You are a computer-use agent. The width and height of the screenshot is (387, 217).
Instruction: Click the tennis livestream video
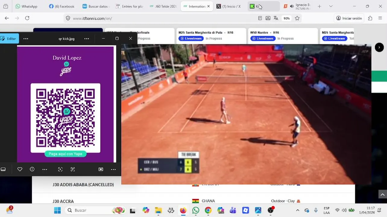(246, 114)
